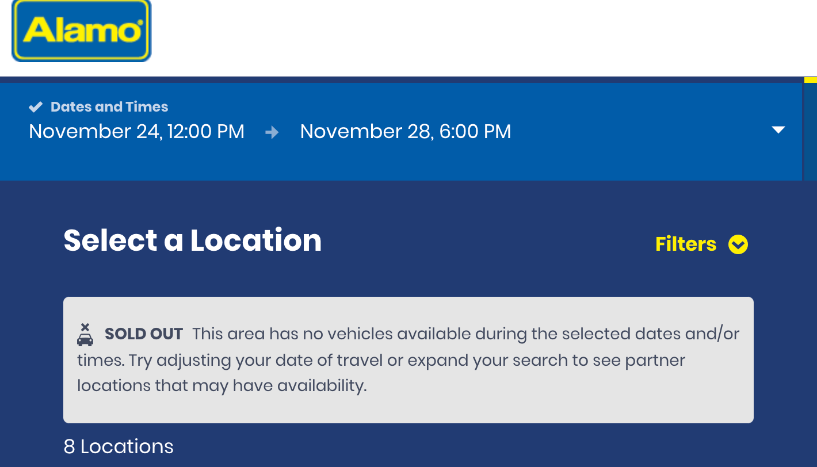Viewport: 817px width, 467px height.
Task: Click the yellow Filters chevron icon
Action: pyautogui.click(x=738, y=245)
